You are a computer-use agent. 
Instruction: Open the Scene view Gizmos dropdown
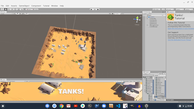click(117, 14)
